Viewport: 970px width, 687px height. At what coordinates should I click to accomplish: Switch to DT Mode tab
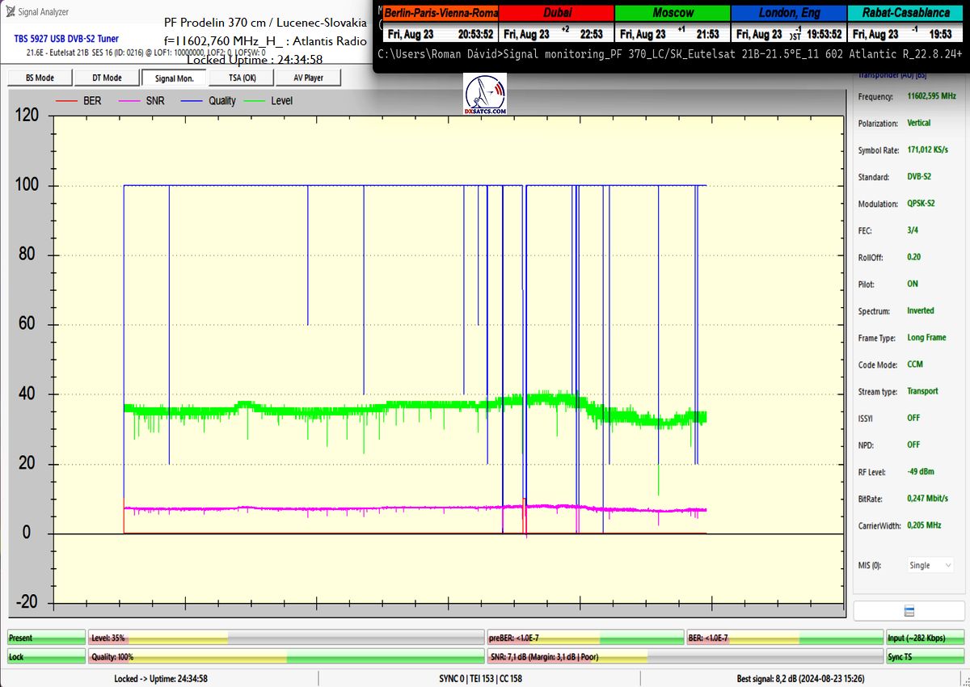[107, 78]
